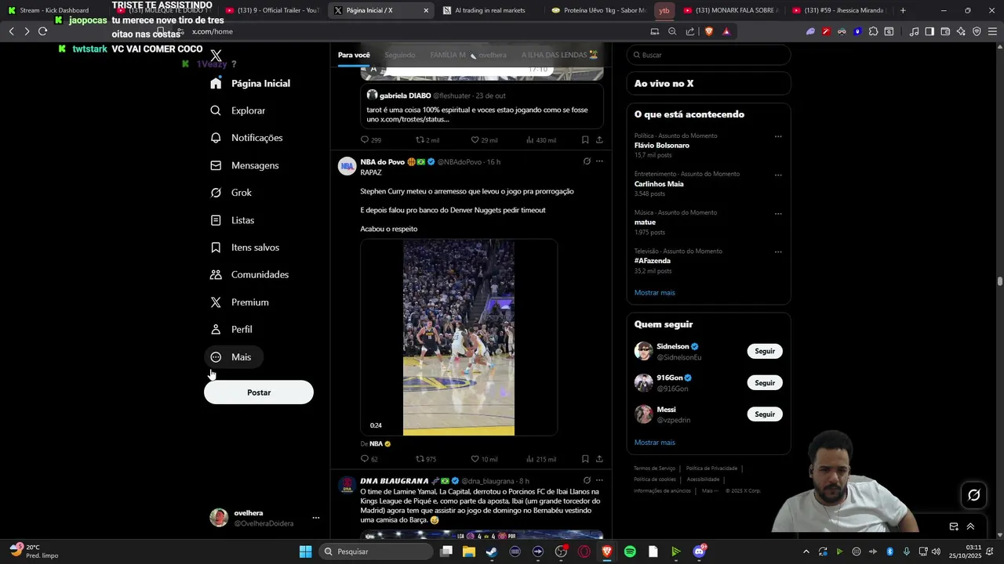Open Listas in the sidebar

tap(232, 220)
